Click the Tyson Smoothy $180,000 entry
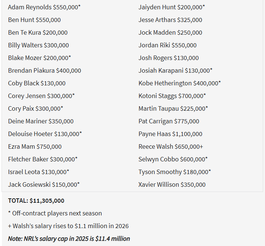 175,172
